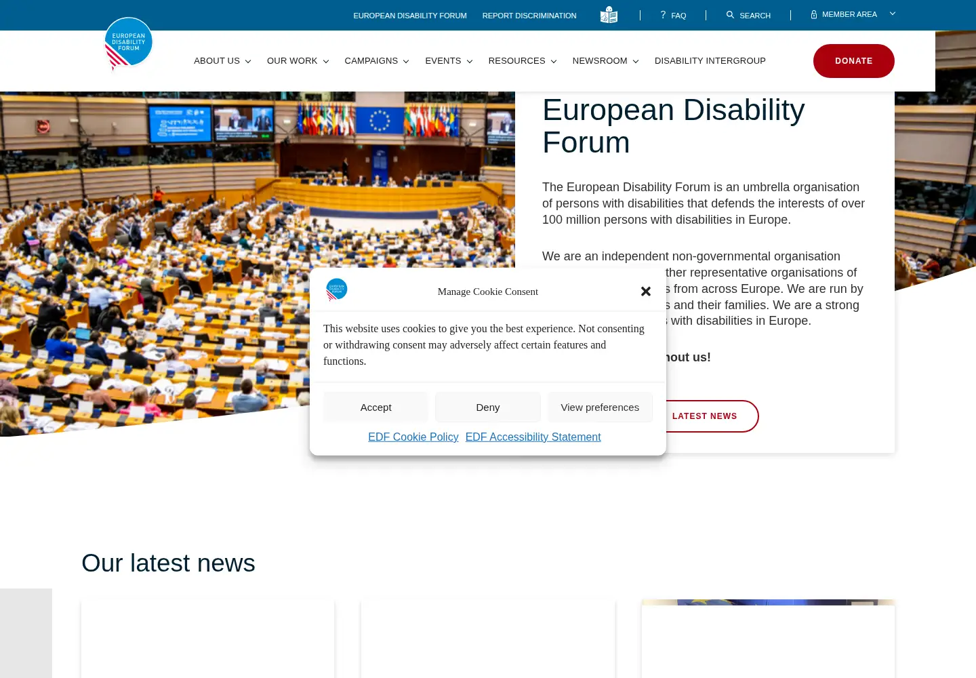Image resolution: width=976 pixels, height=678 pixels.
Task: Open the European Disability Forum top link
Action: (x=410, y=16)
